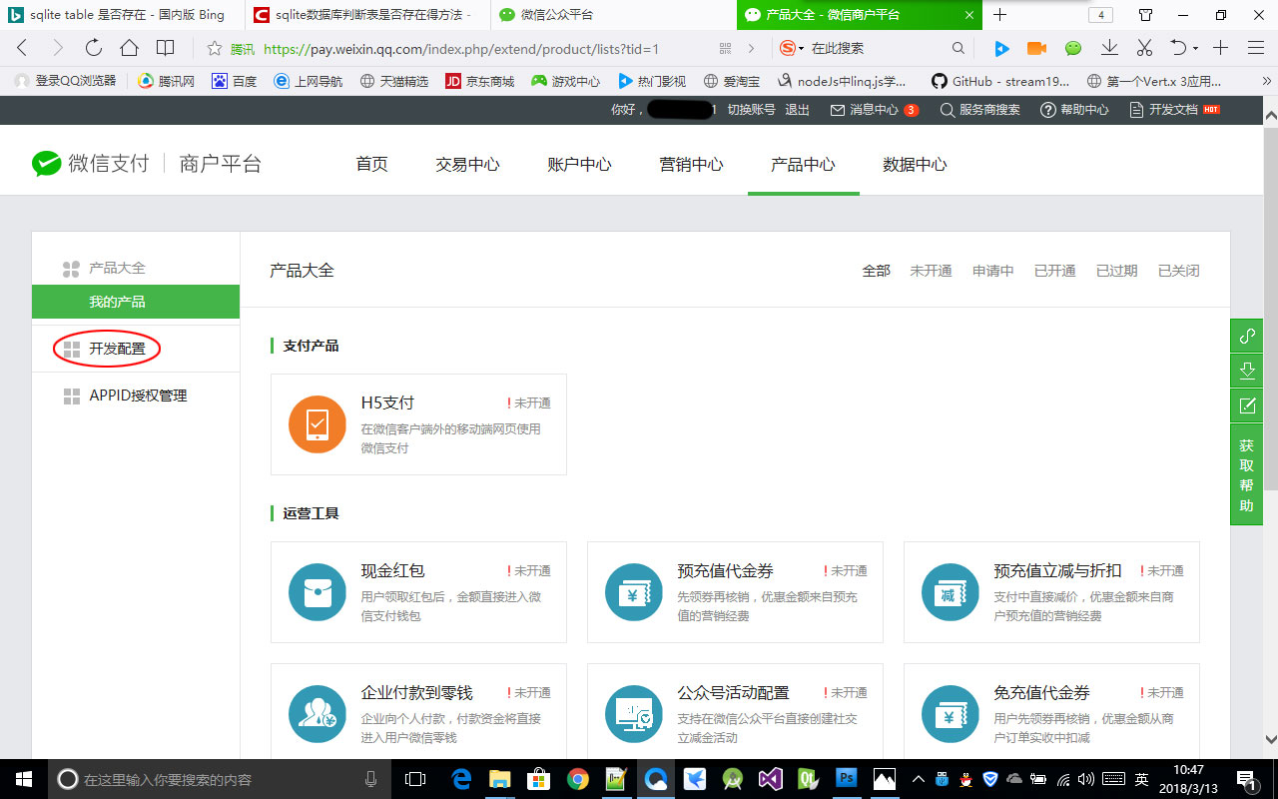Expand the undo-close-tab dropdown arrow

point(1196,48)
